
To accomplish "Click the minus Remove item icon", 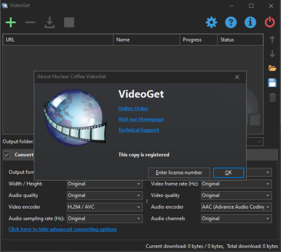I will [x=30, y=22].
